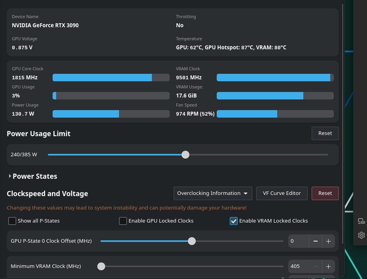Click the GPU P-State 0 Clock Offset slider handle

192,241
